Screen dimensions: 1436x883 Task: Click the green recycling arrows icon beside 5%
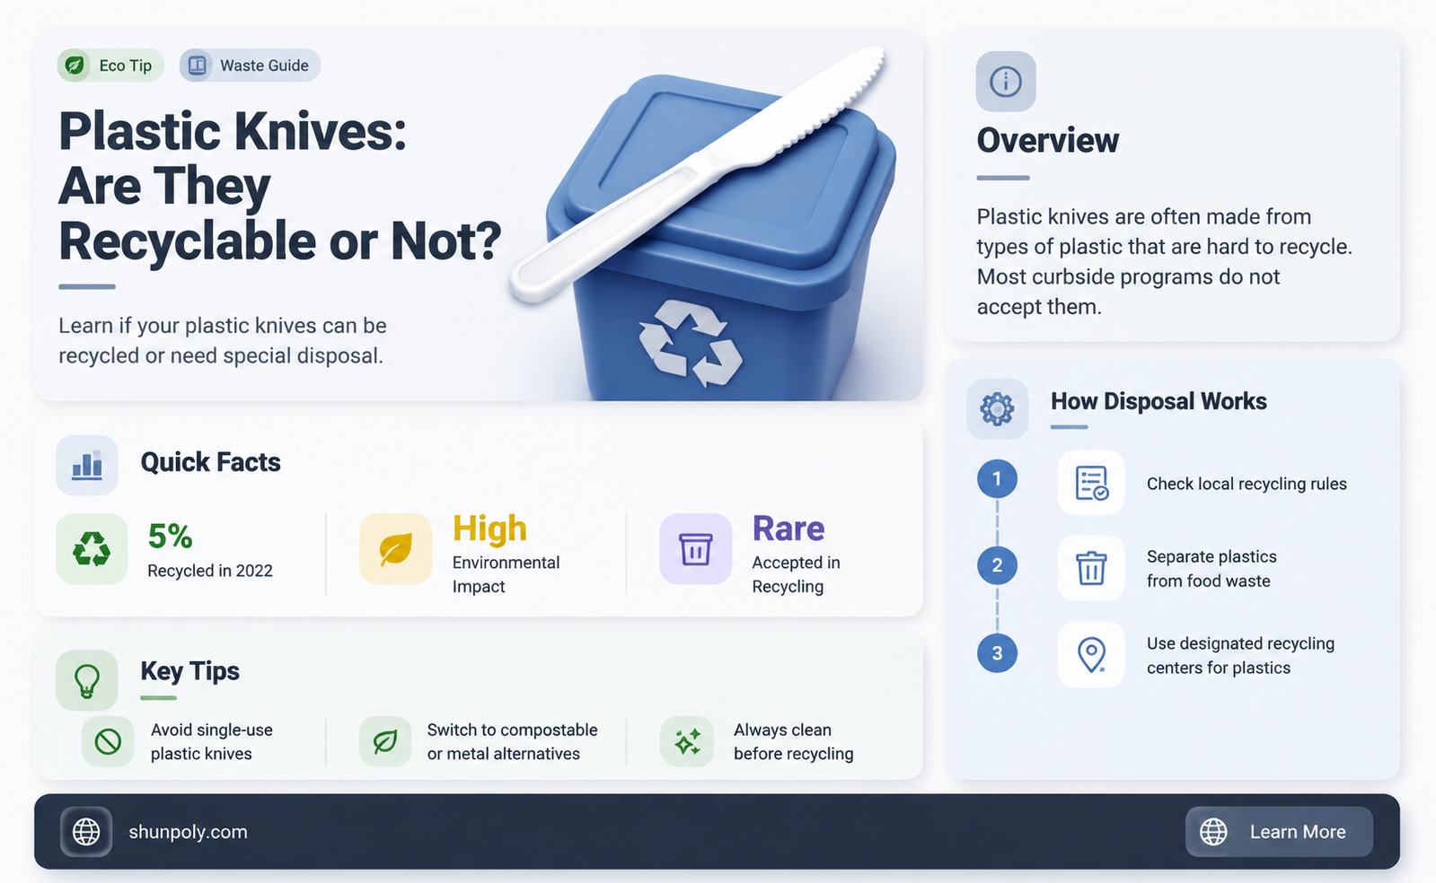[92, 549]
